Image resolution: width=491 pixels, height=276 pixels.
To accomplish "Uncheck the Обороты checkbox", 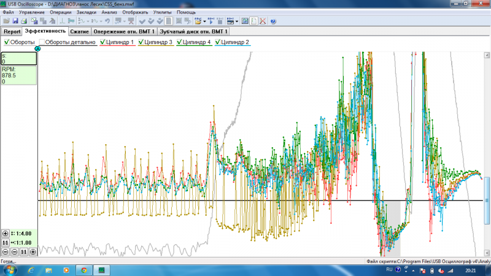I will pyautogui.click(x=7, y=42).
